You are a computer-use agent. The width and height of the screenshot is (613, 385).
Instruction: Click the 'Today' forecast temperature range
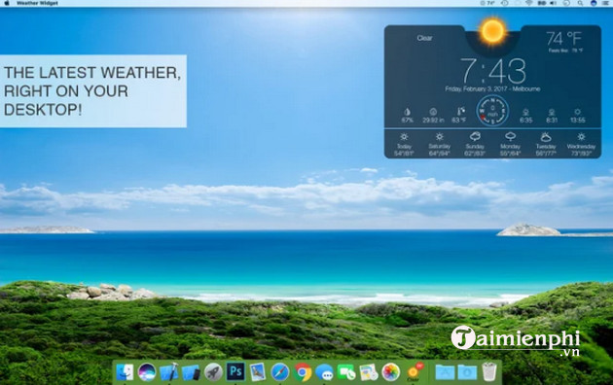point(404,154)
